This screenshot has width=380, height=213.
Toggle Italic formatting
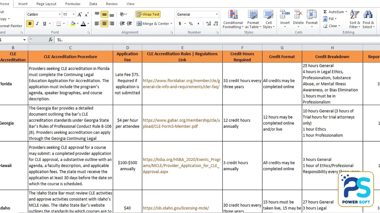coord(37,24)
